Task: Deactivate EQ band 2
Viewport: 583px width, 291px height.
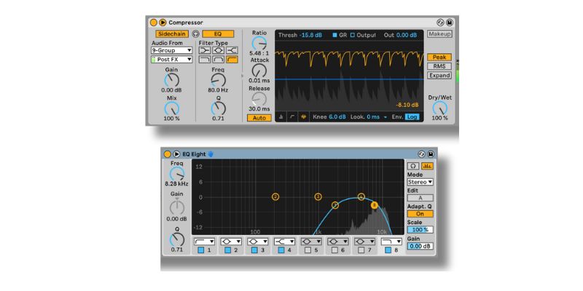Action: click(x=227, y=250)
